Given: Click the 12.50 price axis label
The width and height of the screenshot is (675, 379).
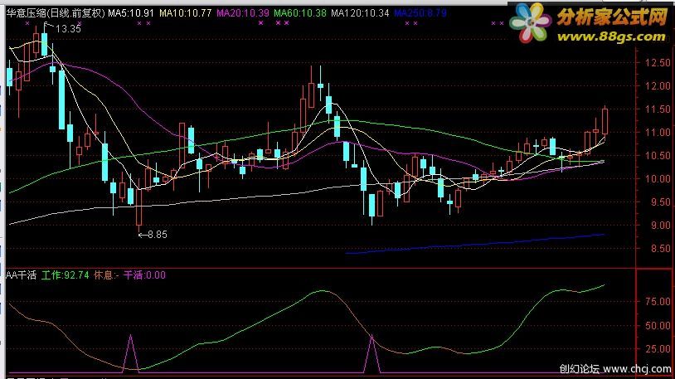Looking at the screenshot, I should (x=658, y=63).
